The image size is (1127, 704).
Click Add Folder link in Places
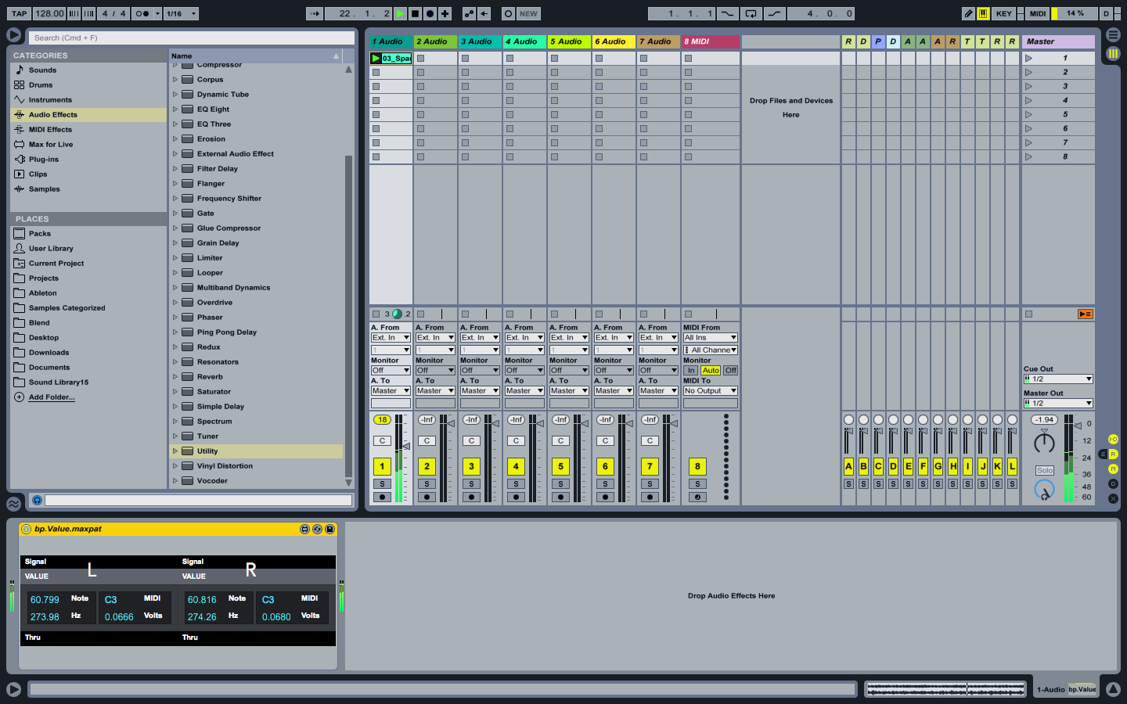point(52,397)
